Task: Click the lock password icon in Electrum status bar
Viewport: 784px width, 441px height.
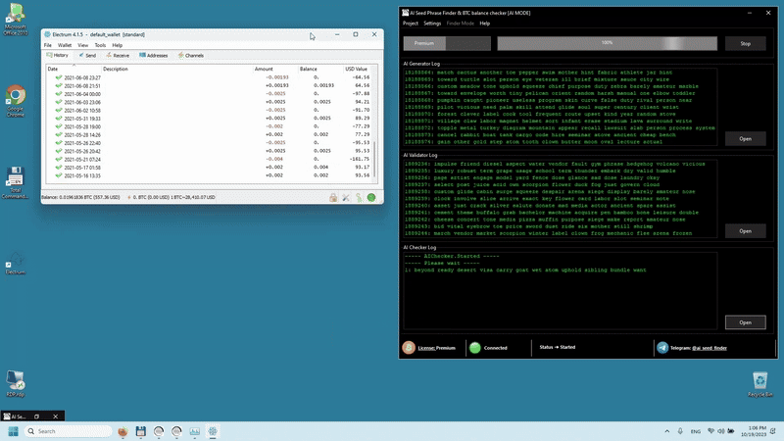Action: (x=333, y=197)
